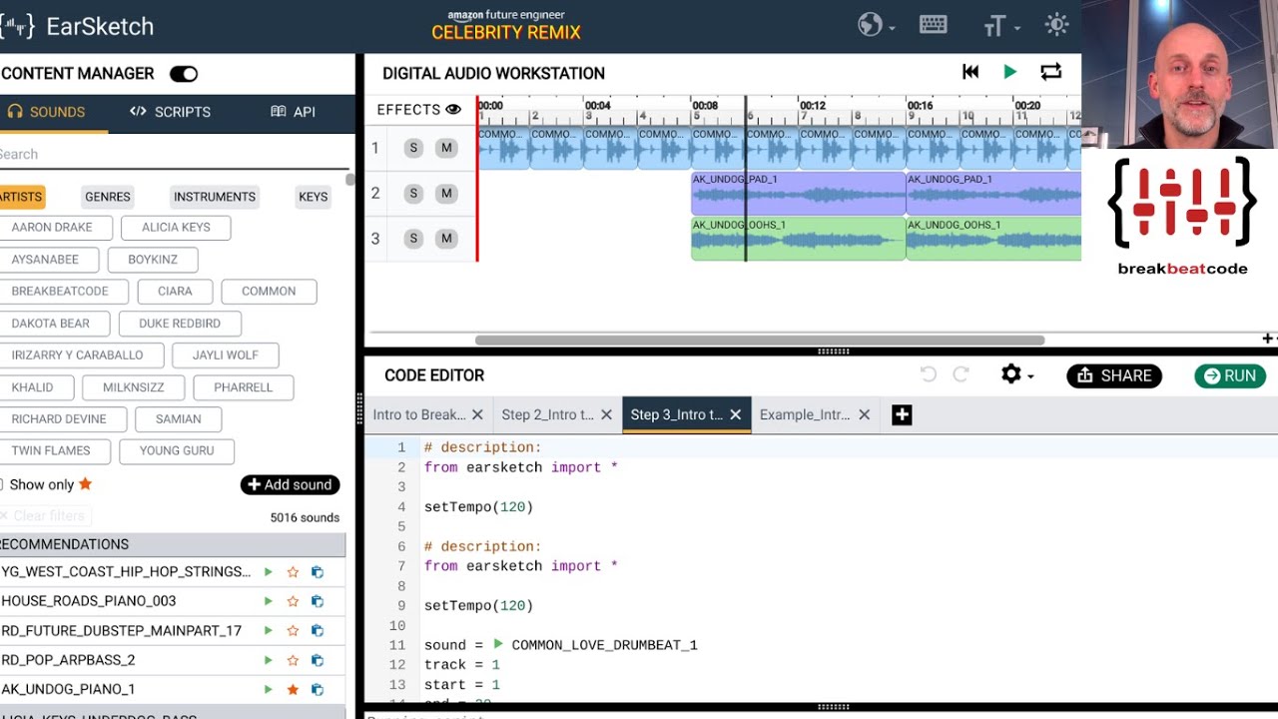Zoom in DAW with plus icon
Screen dimensions: 1278x719
point(1267,339)
